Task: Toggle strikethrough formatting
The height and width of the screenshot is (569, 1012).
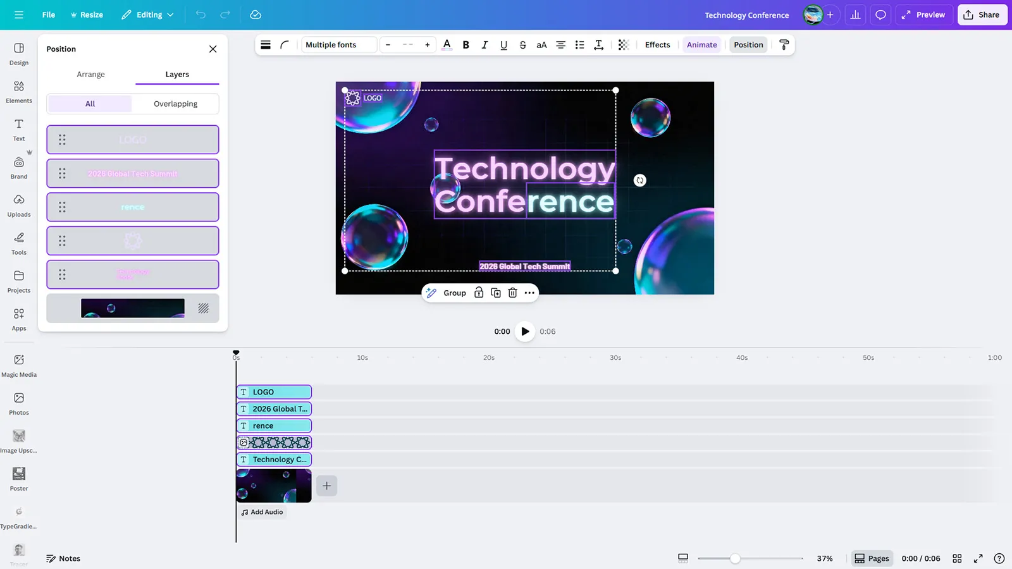Action: 522,45
